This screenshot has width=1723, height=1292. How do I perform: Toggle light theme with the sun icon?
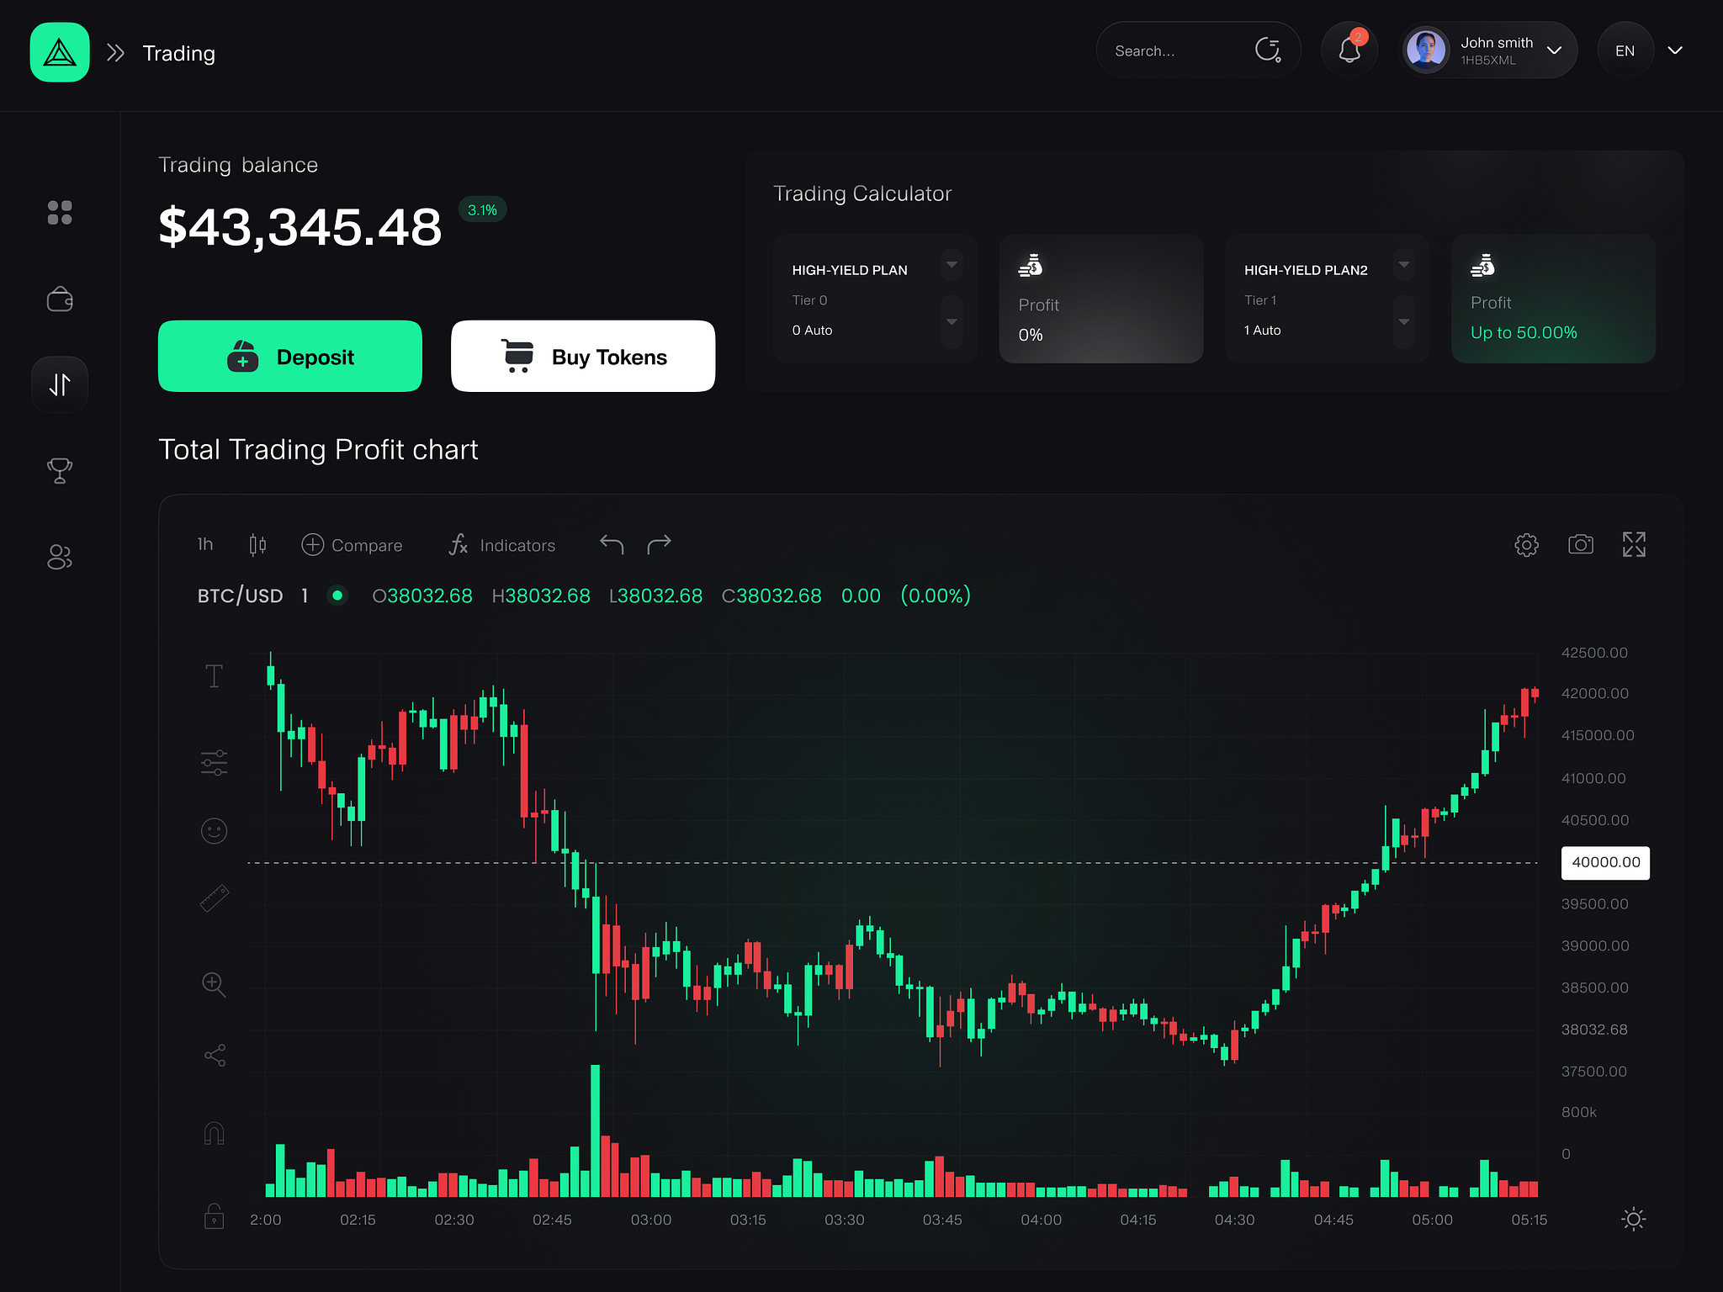coord(1632,1219)
